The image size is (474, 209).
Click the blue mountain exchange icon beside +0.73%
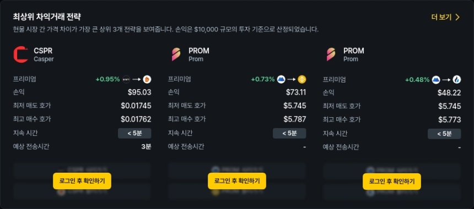pyautogui.click(x=282, y=80)
